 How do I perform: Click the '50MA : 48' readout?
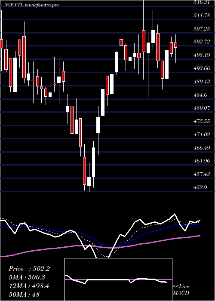tap(24, 295)
